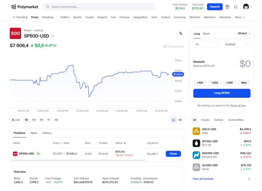Click the WTIOIL-USD oil drop icon
The width and height of the screenshot is (262, 191).
tap(196, 143)
